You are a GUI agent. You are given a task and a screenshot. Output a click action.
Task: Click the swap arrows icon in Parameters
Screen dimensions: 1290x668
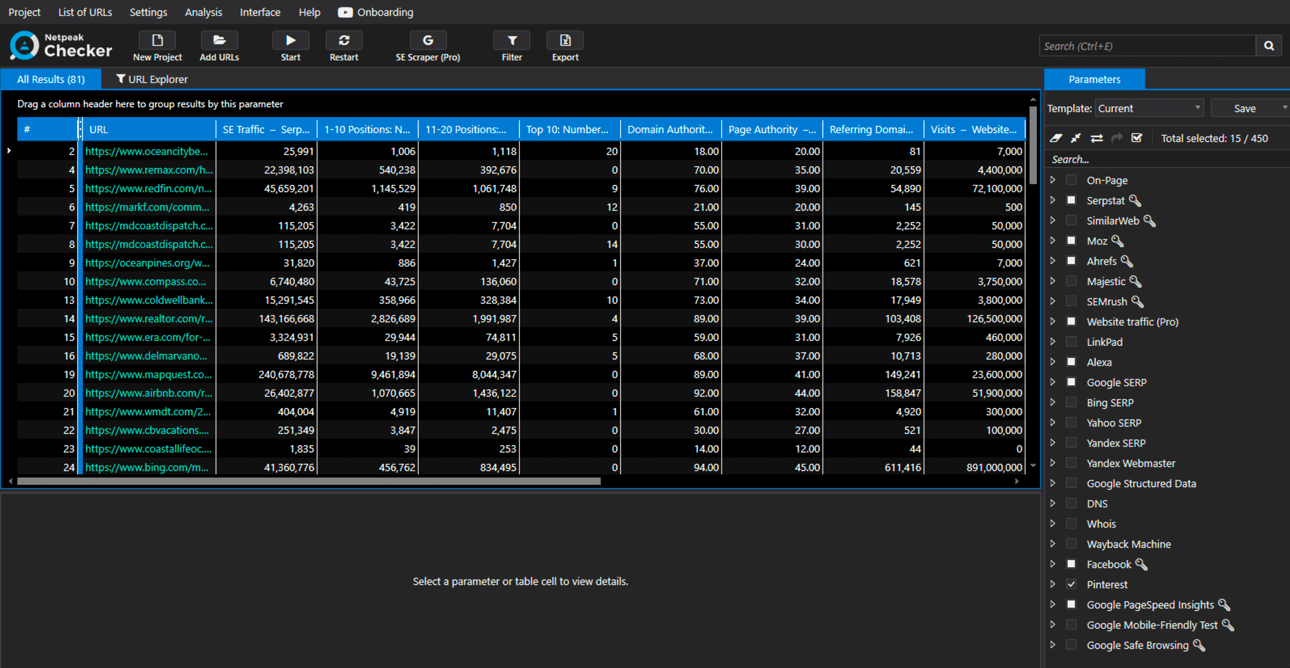tap(1097, 138)
